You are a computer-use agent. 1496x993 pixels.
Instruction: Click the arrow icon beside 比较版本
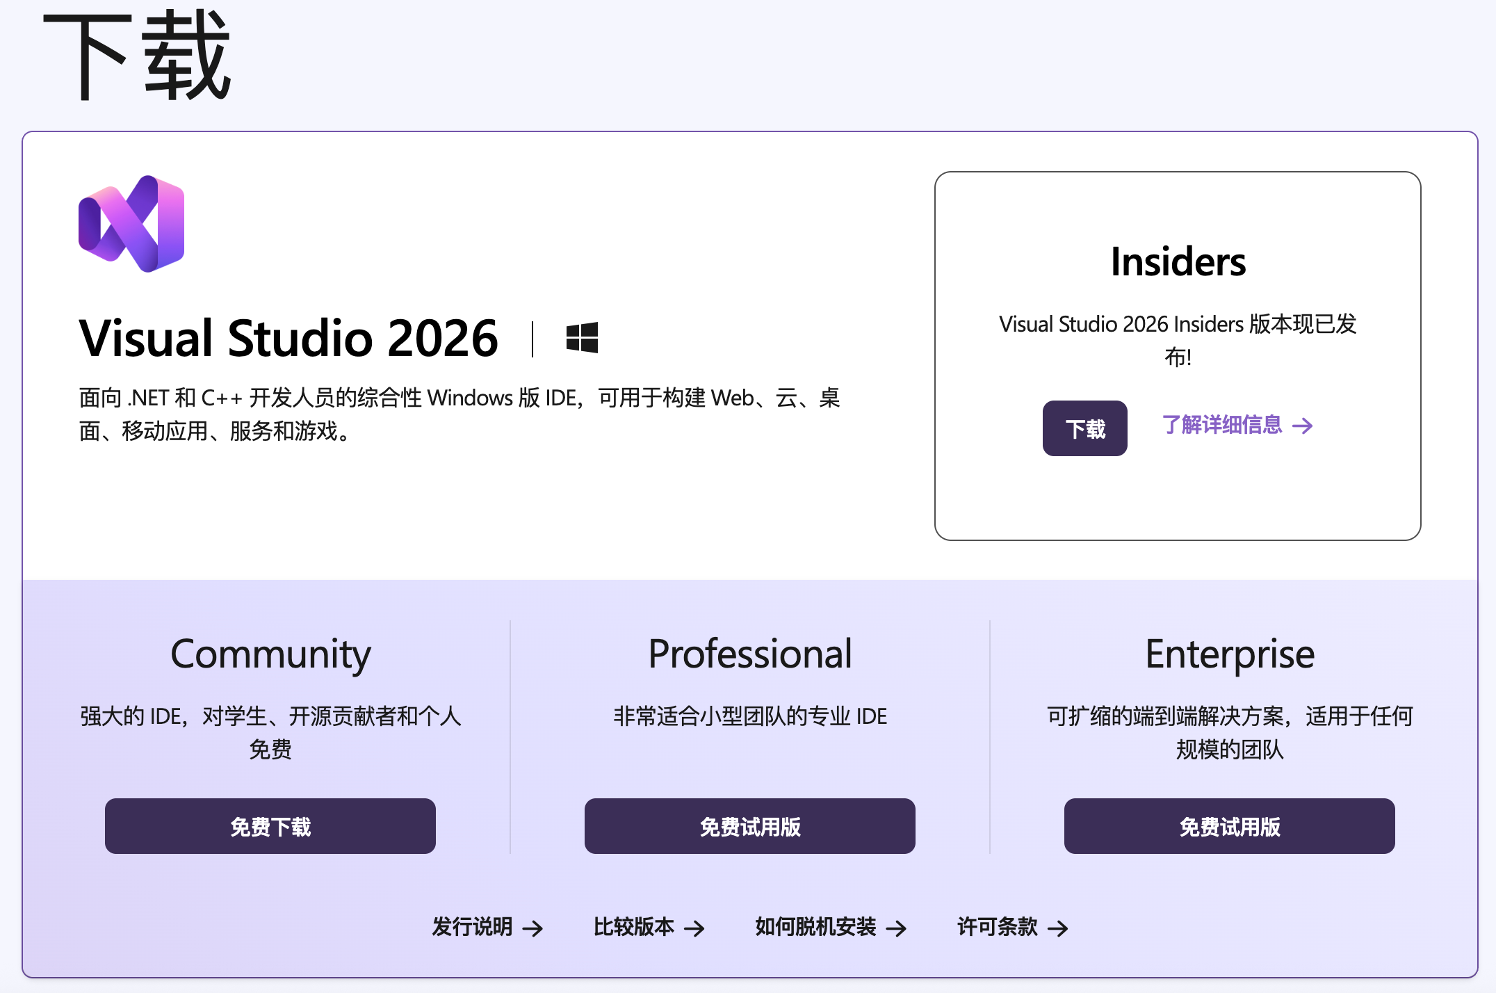click(x=696, y=928)
